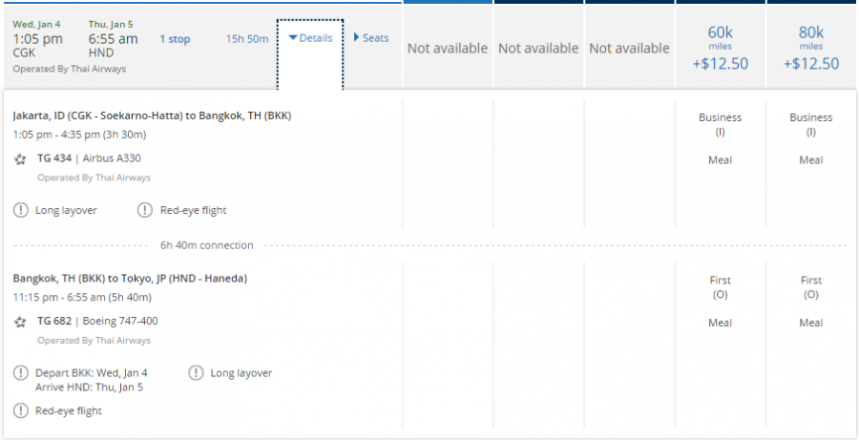
Task: Click the 1 stop link
Action: [176, 39]
